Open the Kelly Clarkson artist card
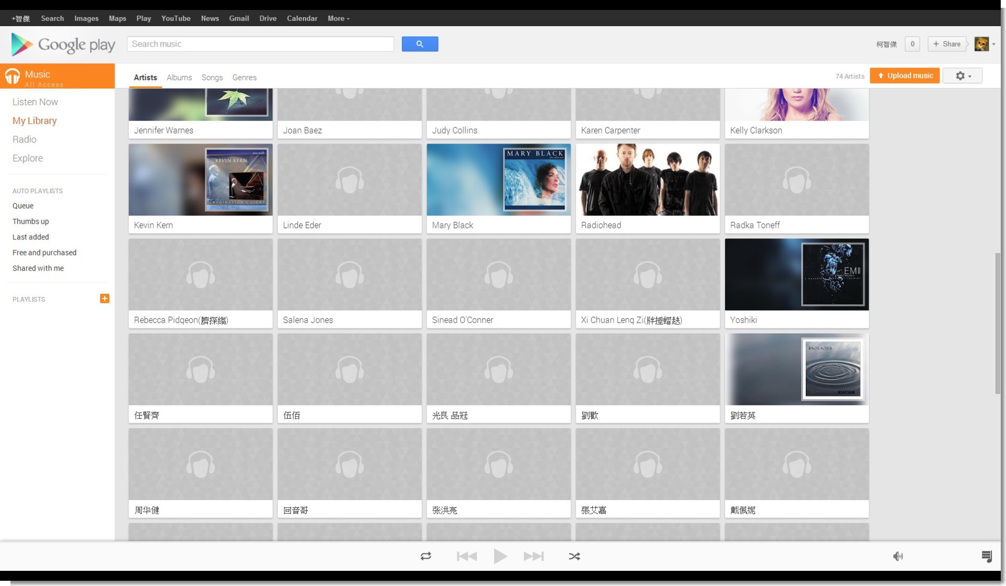 [797, 113]
